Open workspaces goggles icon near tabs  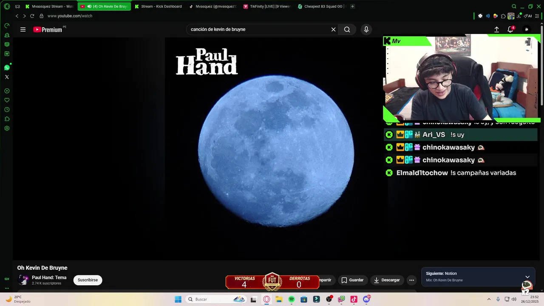tap(17, 6)
